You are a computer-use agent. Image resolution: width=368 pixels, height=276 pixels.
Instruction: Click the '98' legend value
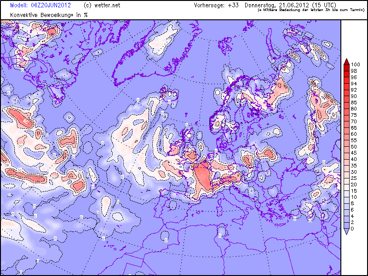pos(354,71)
